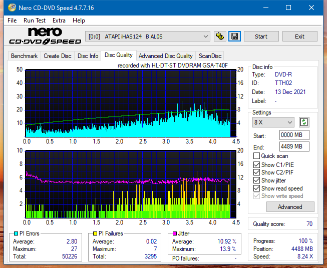This screenshot has width=327, height=268.
Task: Click the PI Failures and jitter lower graph
Action: coord(131,184)
